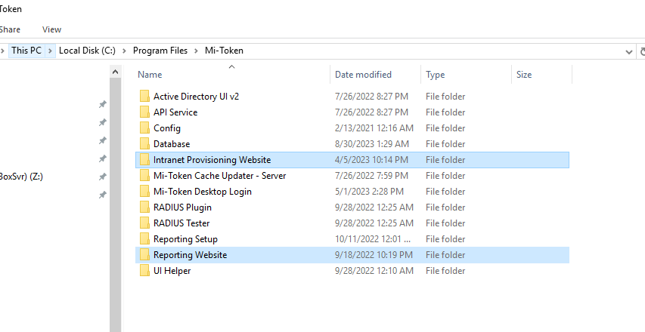Select the Database folder icon

(144, 143)
